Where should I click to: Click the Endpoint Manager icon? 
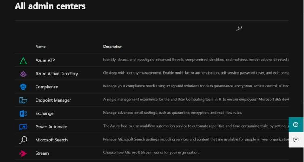point(23,100)
